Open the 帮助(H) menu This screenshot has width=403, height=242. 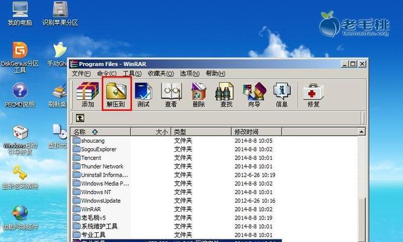(x=215, y=74)
